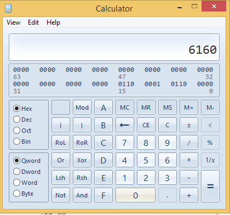Click the Rsh shift right button
Viewport: 230px width, 215px height.
tap(82, 178)
